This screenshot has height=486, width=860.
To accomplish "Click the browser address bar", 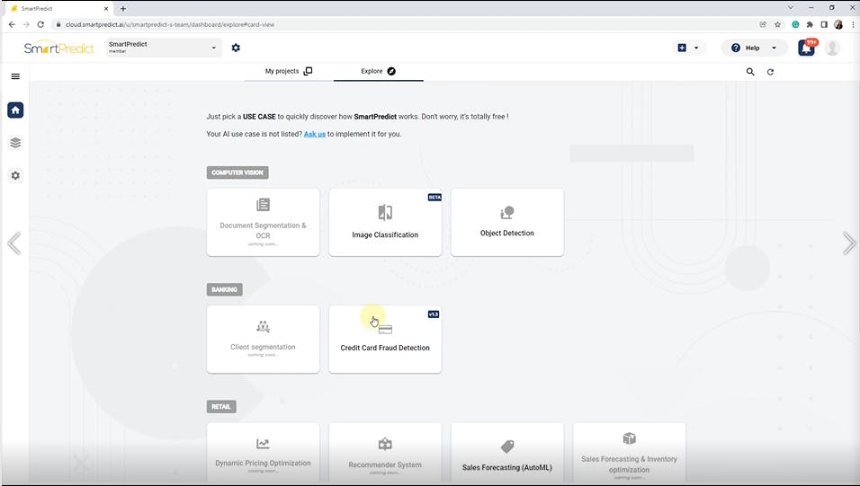I will pyautogui.click(x=406, y=24).
